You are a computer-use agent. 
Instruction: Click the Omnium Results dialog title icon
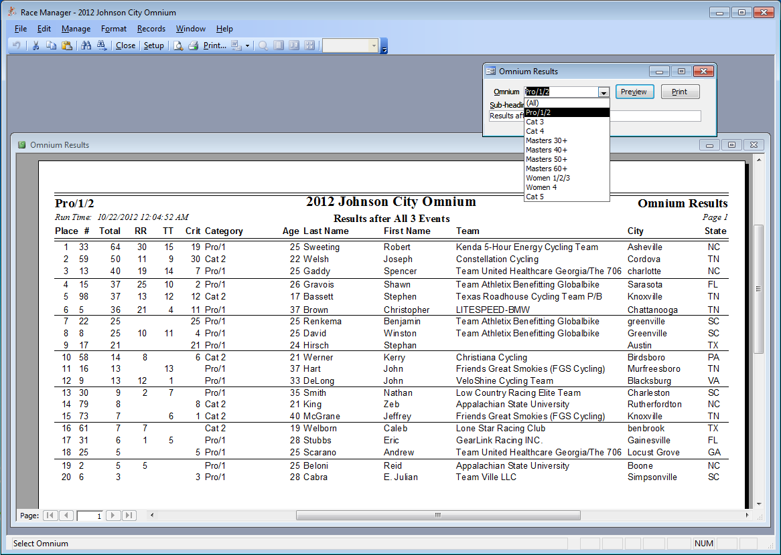click(490, 71)
